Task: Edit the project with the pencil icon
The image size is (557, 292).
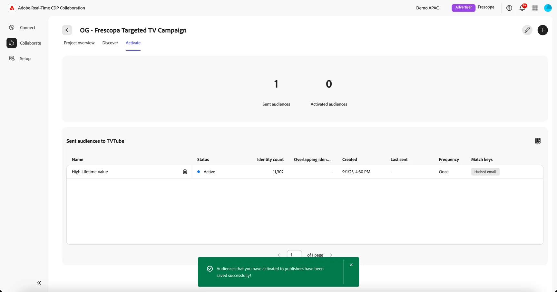Action: coord(527,30)
